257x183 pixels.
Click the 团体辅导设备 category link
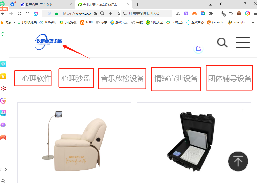pyautogui.click(x=229, y=78)
